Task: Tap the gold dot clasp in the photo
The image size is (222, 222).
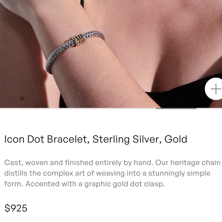Action: 78,39
